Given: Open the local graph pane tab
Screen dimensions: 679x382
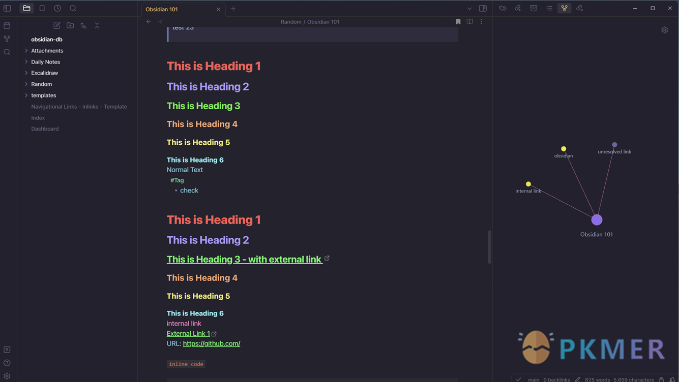Looking at the screenshot, I should [x=565, y=8].
